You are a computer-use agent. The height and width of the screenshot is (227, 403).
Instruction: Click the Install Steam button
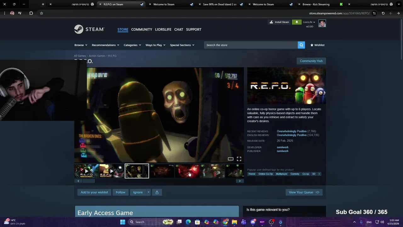coord(279,22)
